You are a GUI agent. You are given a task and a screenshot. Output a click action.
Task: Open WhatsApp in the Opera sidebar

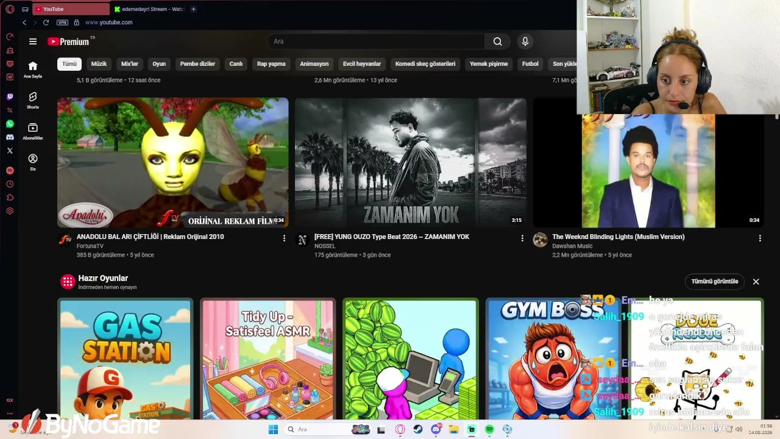(10, 124)
